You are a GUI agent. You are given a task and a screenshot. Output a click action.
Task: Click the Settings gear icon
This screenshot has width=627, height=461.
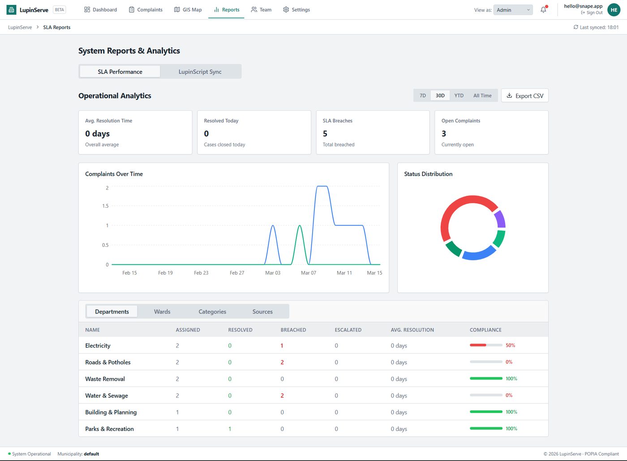(286, 9)
